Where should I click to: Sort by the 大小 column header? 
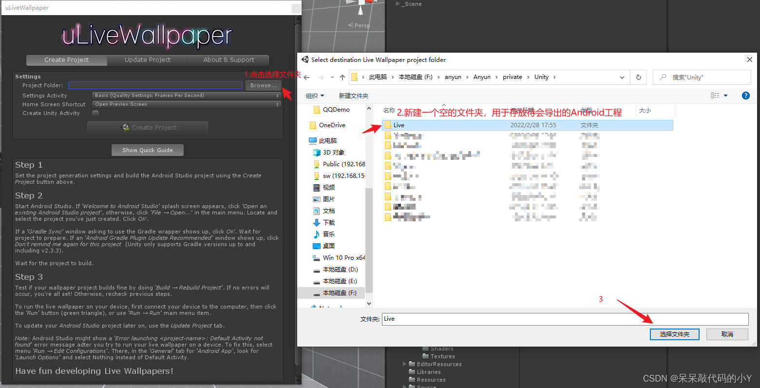point(645,111)
